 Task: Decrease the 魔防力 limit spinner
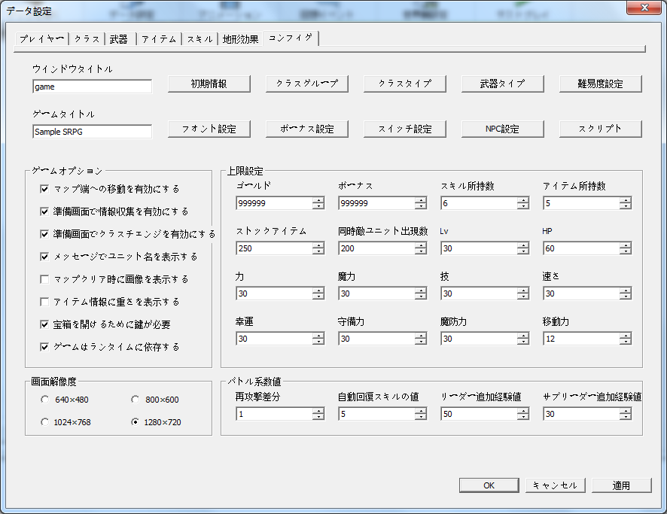[x=523, y=342]
